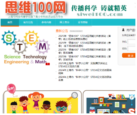Focus the 手机 phone number input field
The width and height of the screenshot is (137, 115).
[131, 42]
